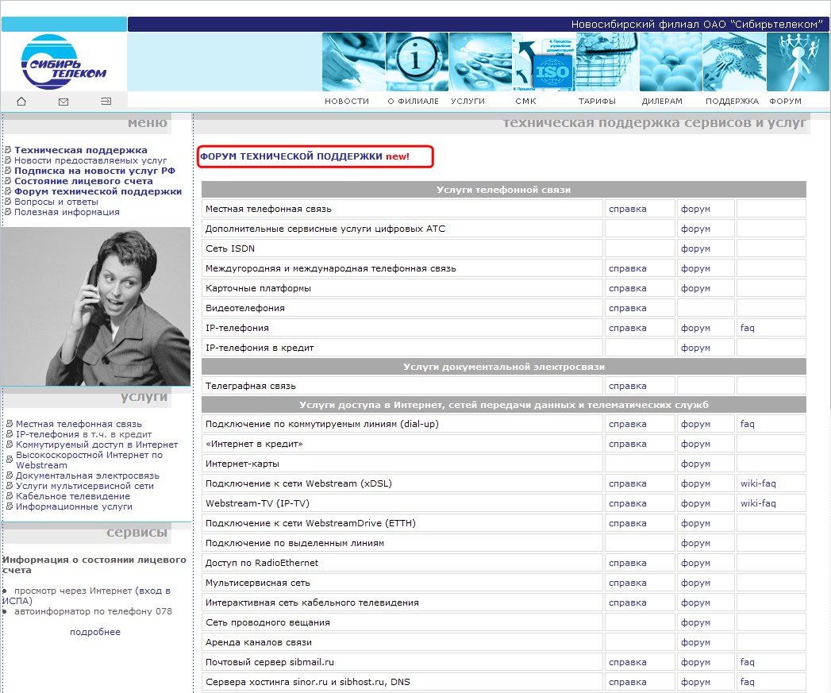Open Состояние лицевого счета link
831x693 pixels.
pos(83,181)
